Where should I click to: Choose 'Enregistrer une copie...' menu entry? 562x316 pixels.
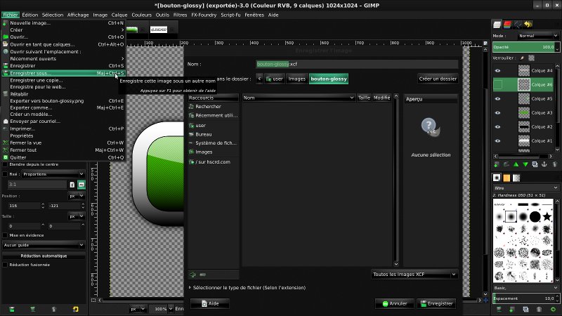coord(63,80)
